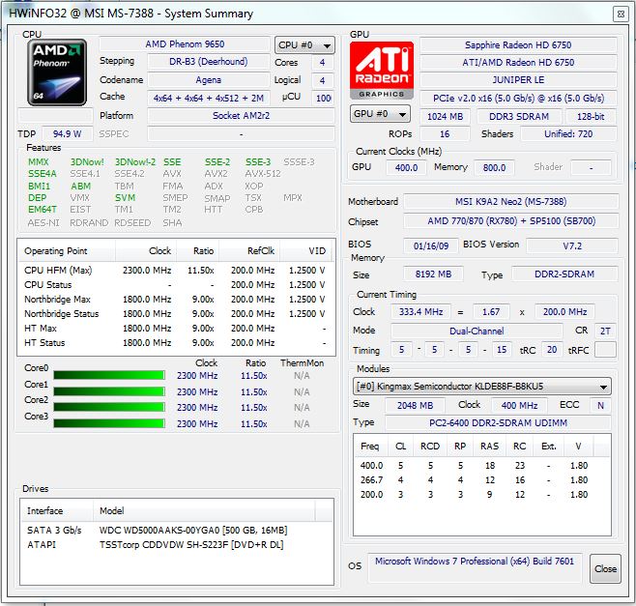Click the Core3 usage bar

coord(109,423)
